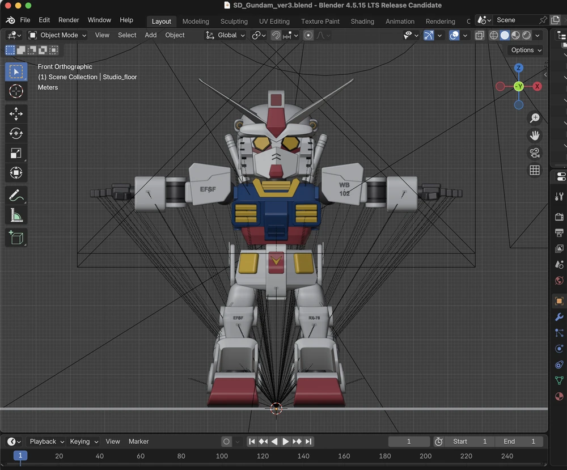Open Particles properties tab icon

(x=559, y=333)
